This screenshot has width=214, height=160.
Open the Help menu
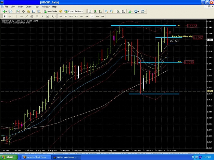point(54,7)
